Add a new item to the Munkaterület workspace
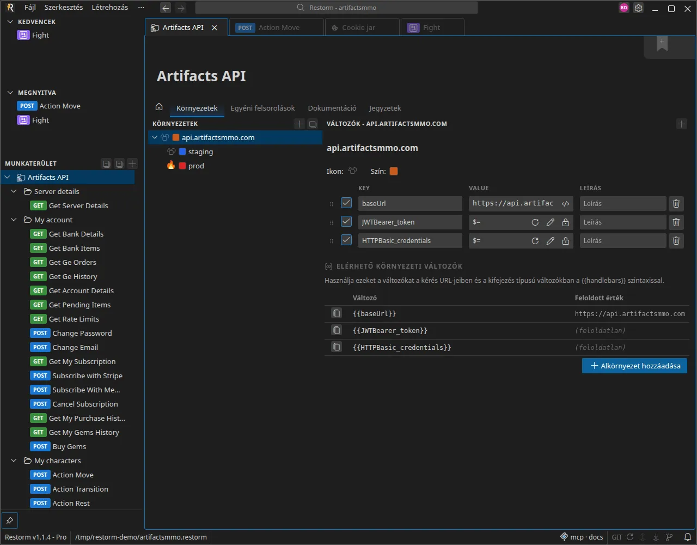 132,163
